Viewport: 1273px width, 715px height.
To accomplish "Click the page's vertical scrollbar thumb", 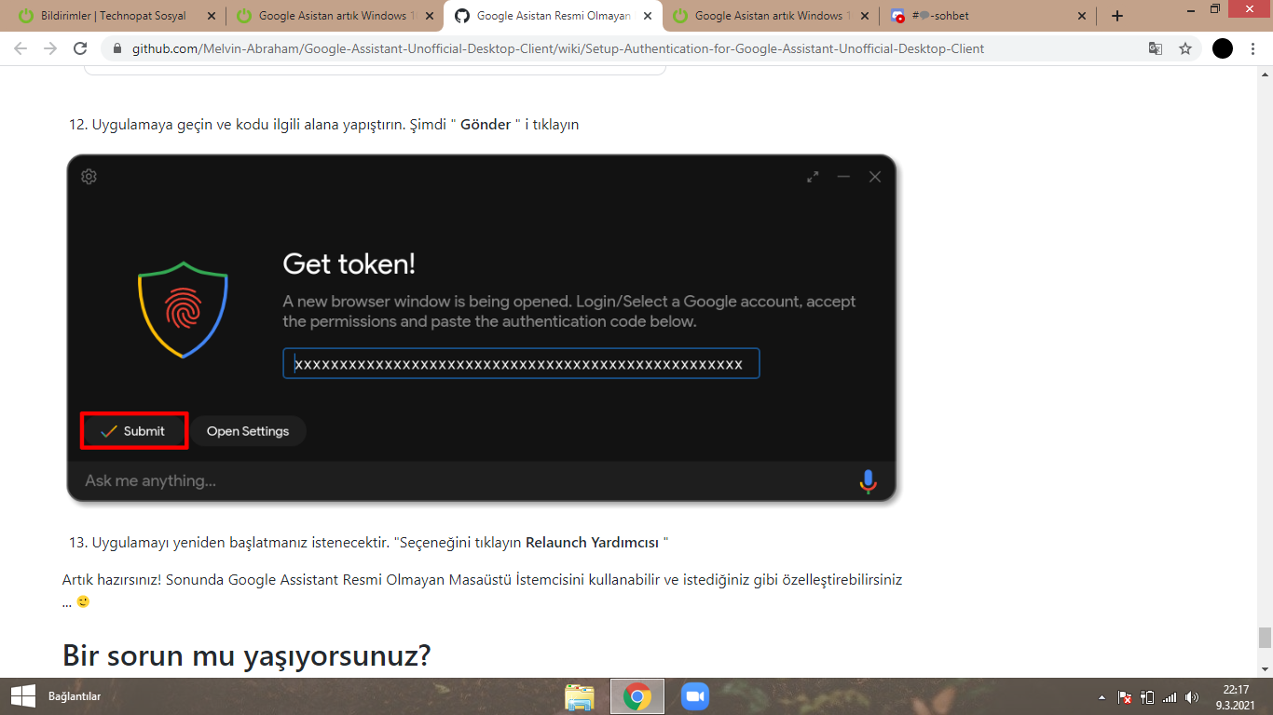I will [1265, 638].
